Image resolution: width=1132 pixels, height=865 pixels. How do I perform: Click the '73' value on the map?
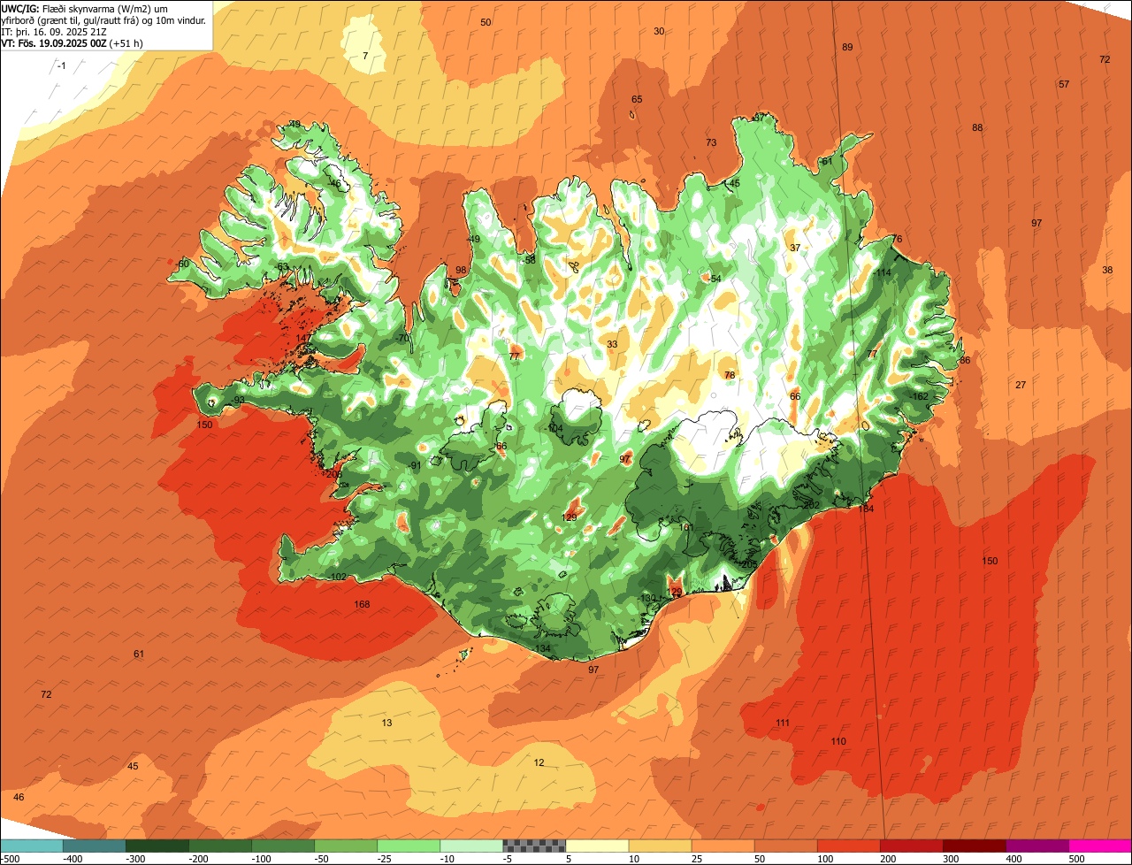coord(711,143)
